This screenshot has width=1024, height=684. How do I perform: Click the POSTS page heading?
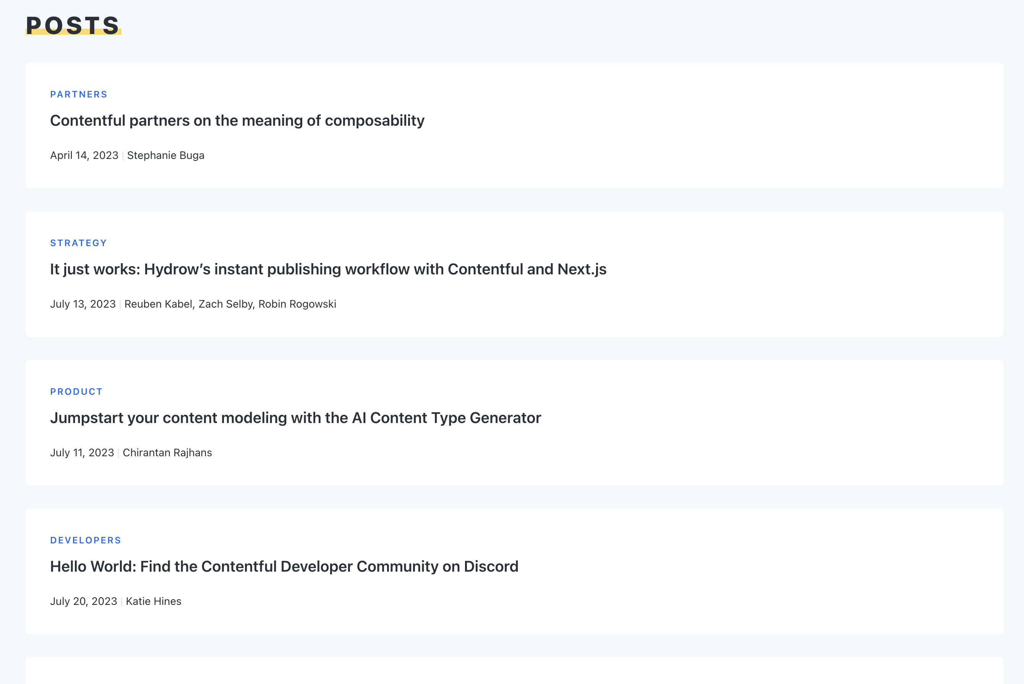[x=73, y=25]
